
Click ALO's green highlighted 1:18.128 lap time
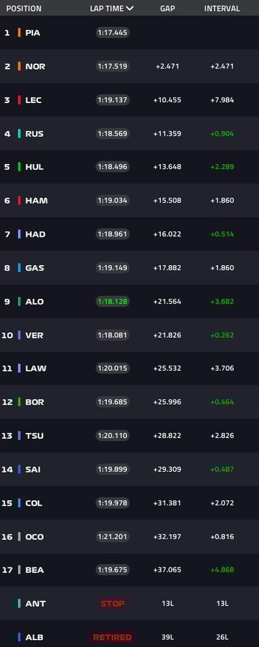coord(113,302)
